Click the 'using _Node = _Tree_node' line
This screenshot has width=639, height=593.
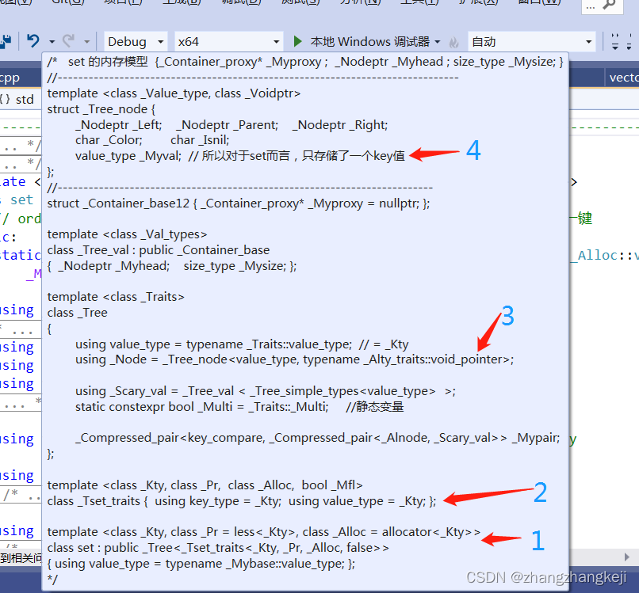pos(294,359)
